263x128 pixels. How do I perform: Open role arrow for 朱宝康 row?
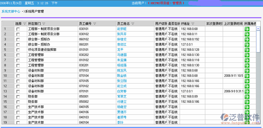tap(247, 60)
